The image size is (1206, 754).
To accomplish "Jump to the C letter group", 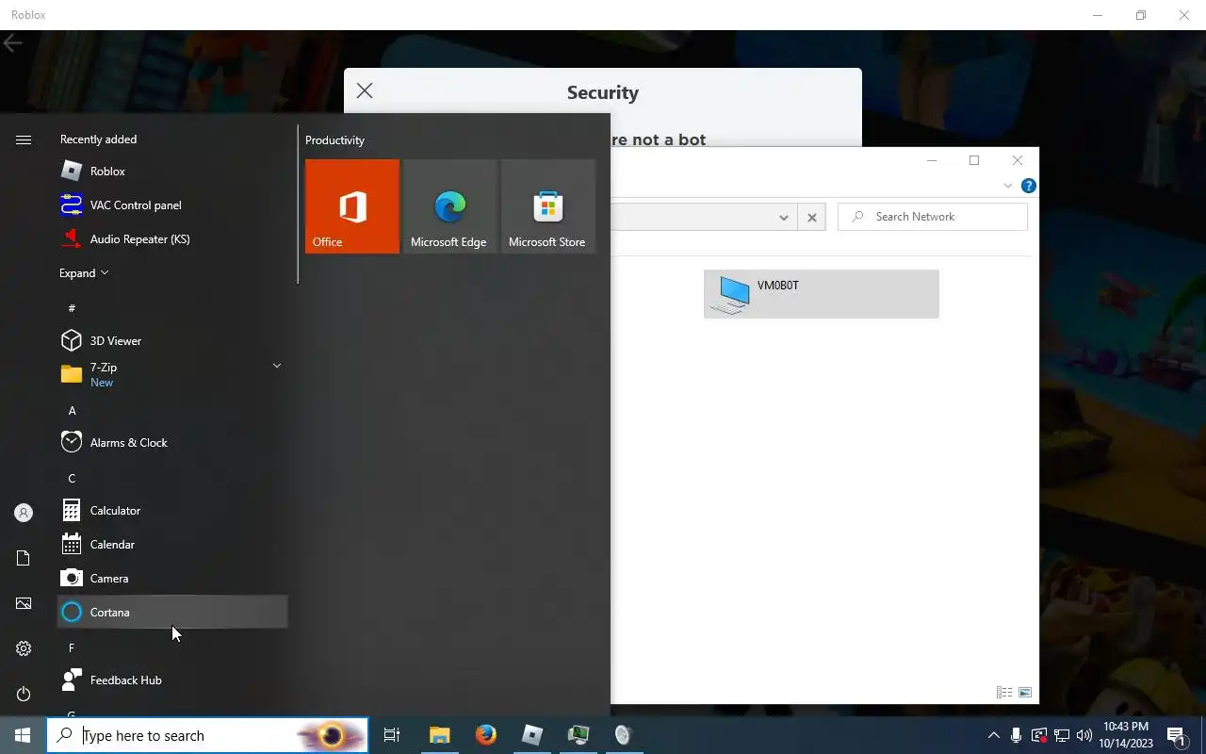I will point(72,478).
